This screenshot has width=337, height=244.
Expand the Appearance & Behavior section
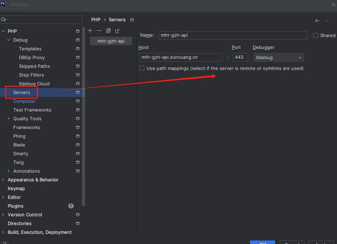point(3,180)
